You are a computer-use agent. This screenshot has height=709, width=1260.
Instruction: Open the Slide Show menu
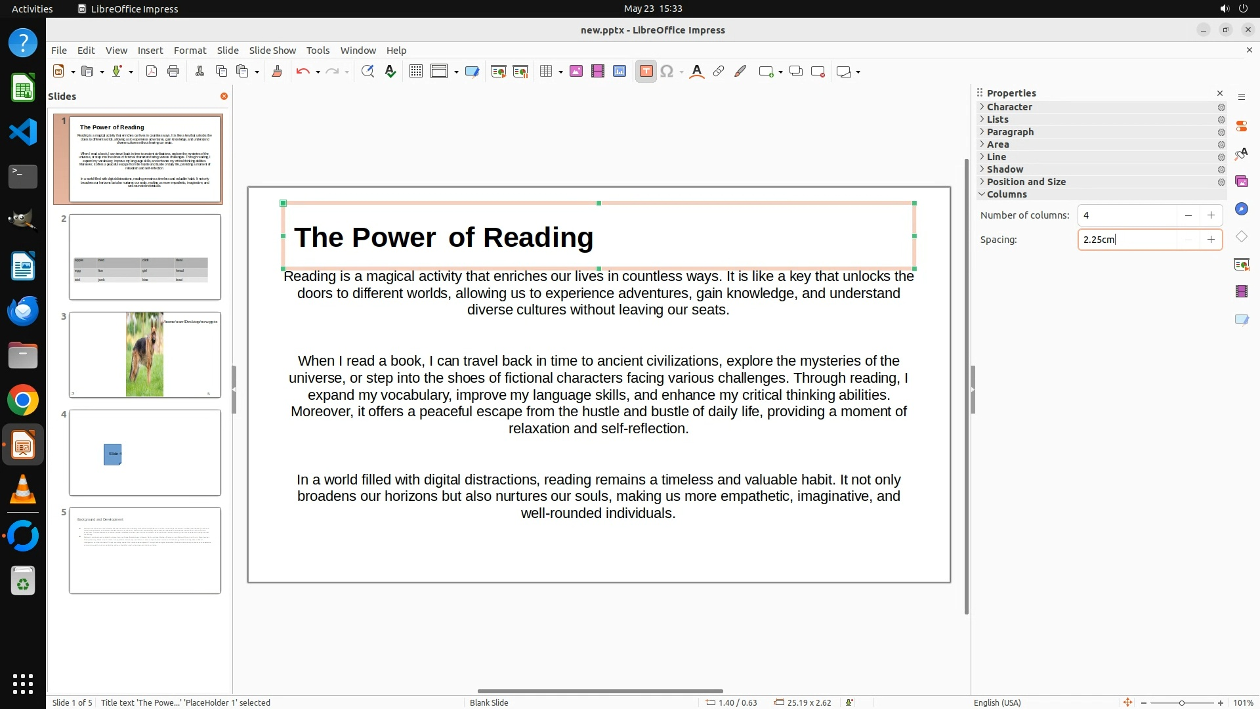coord(272,51)
